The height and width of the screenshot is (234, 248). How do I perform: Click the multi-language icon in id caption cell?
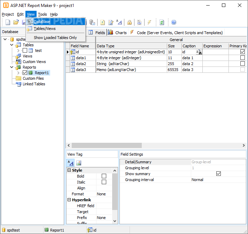pyautogui.click(x=199, y=52)
